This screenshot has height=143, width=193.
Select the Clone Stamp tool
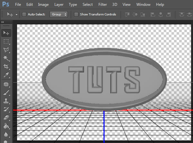6,101
